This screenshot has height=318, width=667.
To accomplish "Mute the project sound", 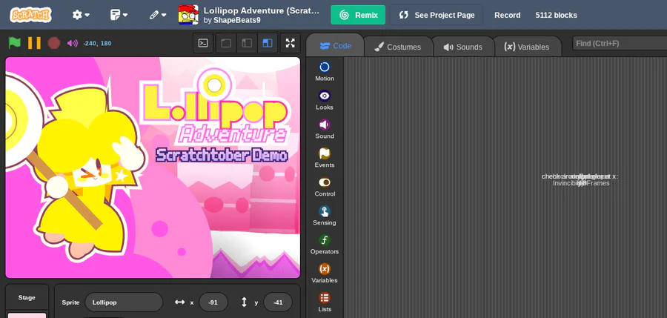I will tap(73, 43).
